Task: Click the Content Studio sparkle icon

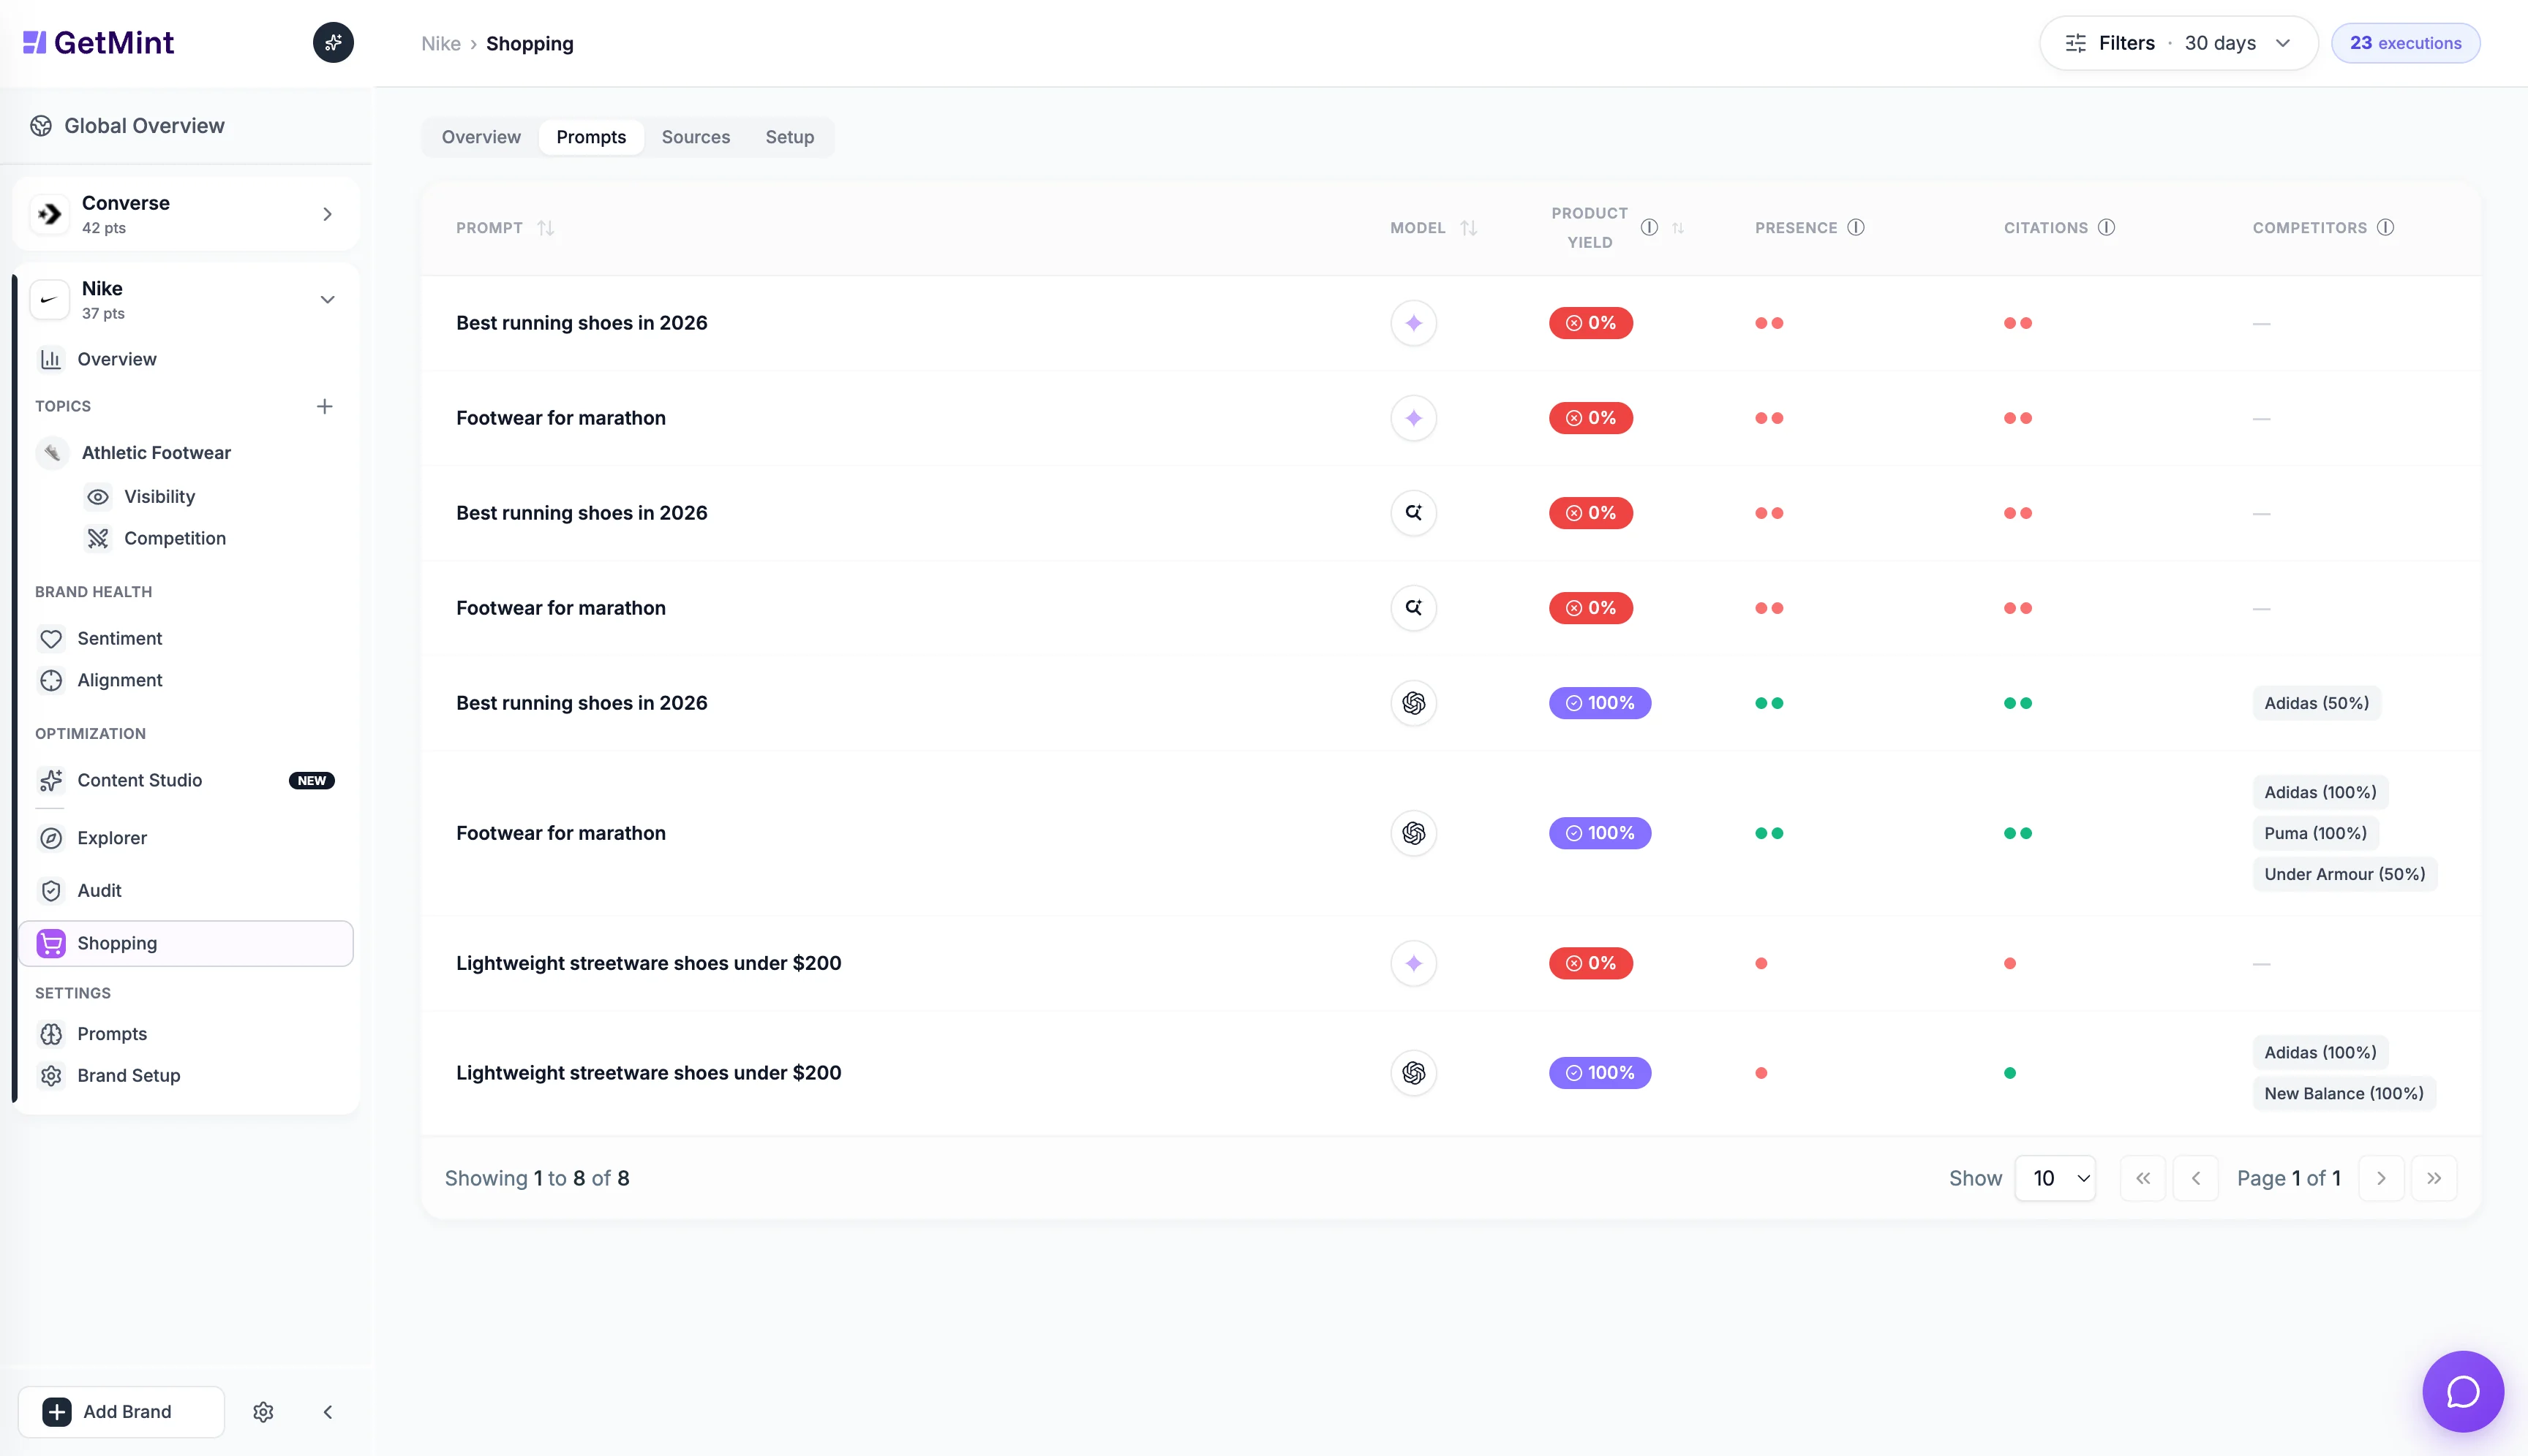Action: click(x=51, y=781)
